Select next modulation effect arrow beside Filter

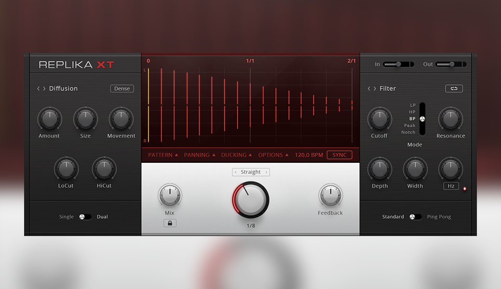(375, 89)
